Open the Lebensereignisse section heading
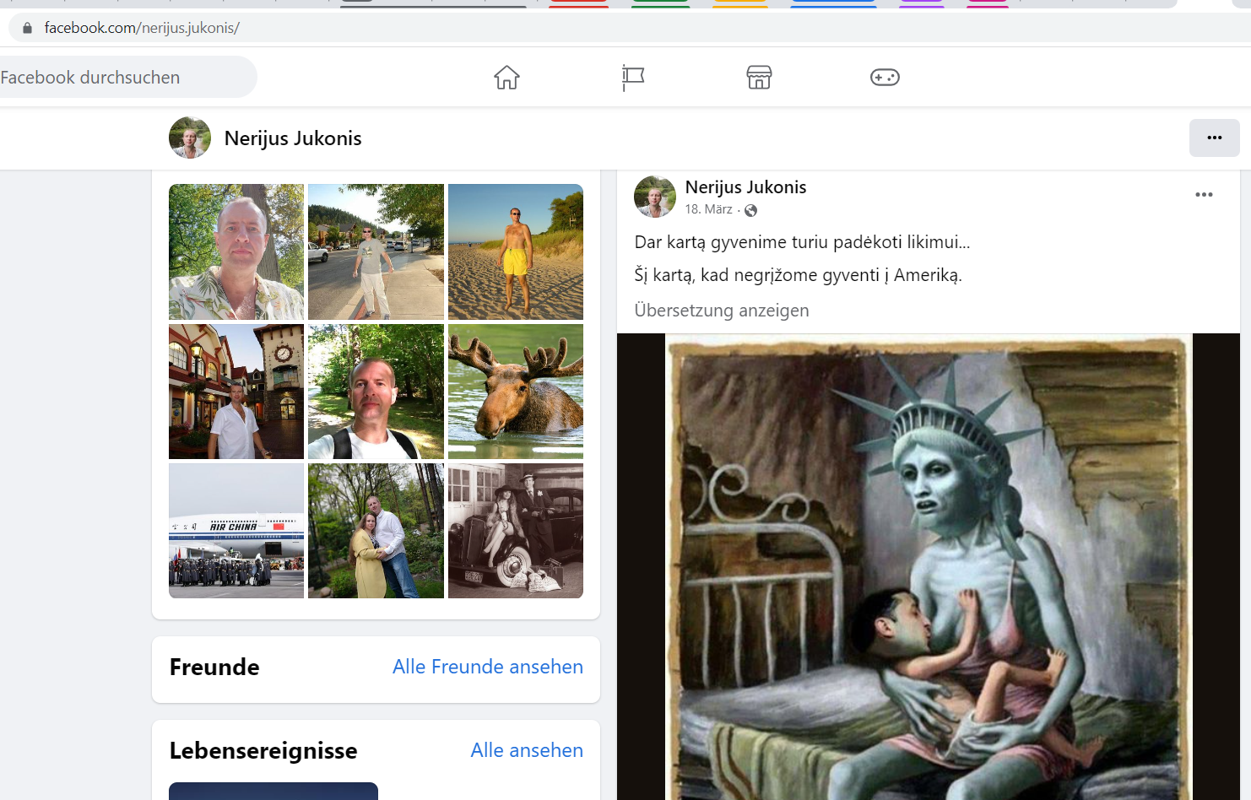 tap(263, 751)
